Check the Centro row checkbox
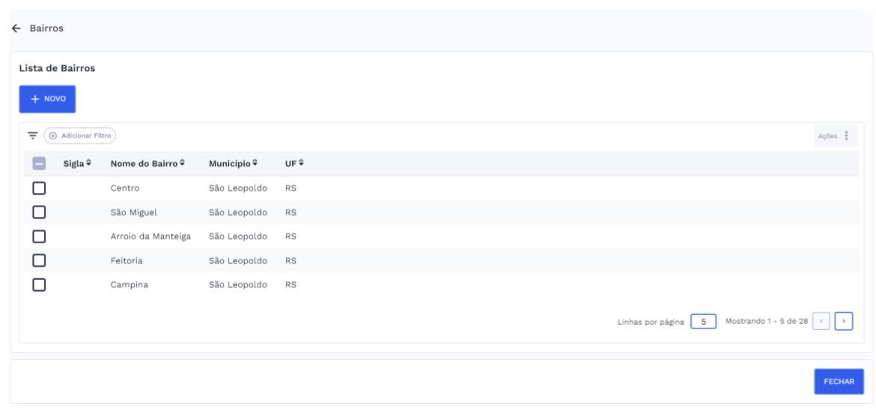The width and height of the screenshot is (876, 410). point(40,188)
